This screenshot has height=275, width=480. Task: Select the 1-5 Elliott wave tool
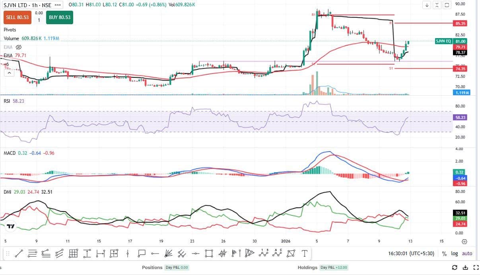[264, 253]
